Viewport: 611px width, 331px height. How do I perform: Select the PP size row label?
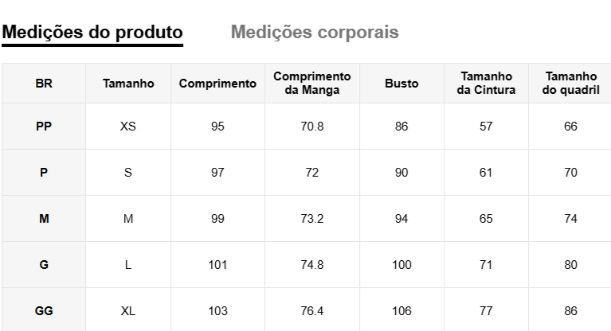click(x=45, y=127)
